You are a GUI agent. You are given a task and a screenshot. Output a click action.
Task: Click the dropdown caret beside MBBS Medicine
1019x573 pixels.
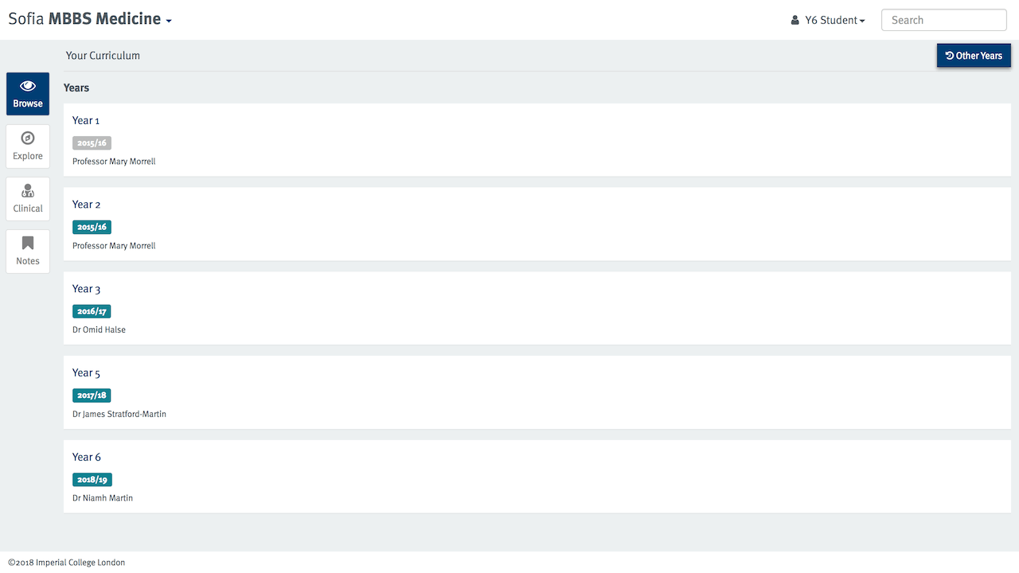pos(169,21)
